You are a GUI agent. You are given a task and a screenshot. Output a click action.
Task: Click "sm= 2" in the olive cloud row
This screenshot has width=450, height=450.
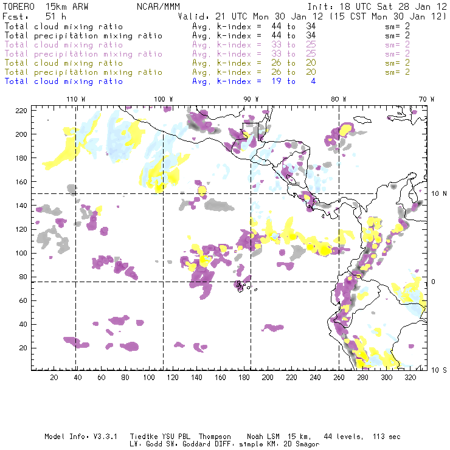click(397, 63)
